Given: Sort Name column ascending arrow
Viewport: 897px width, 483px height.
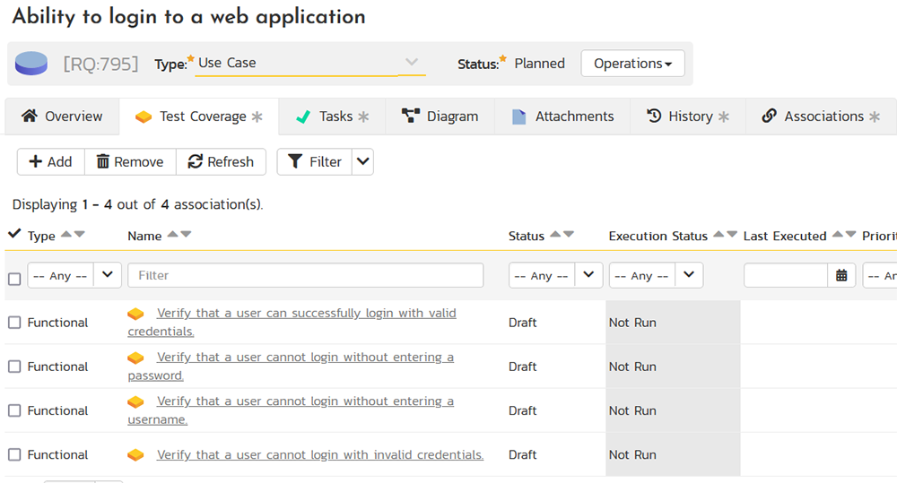Looking at the screenshot, I should tap(172, 235).
